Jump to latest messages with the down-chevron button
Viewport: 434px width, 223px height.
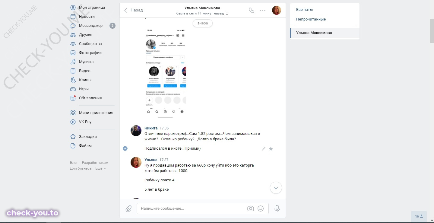click(x=276, y=188)
